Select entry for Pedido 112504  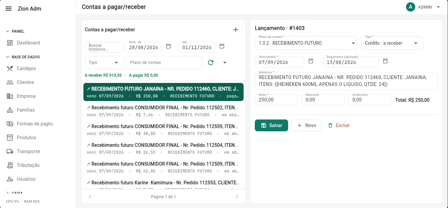(x=164, y=148)
